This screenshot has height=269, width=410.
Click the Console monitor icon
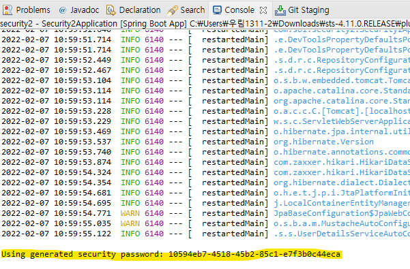218,10
